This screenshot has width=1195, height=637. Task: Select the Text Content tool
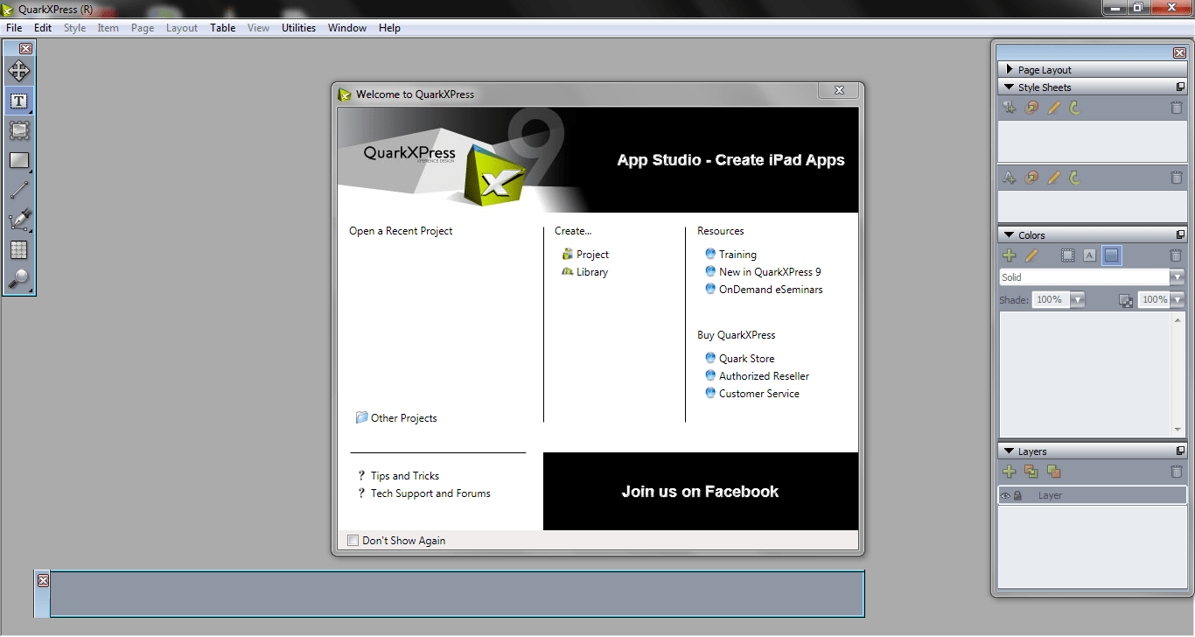tap(18, 101)
